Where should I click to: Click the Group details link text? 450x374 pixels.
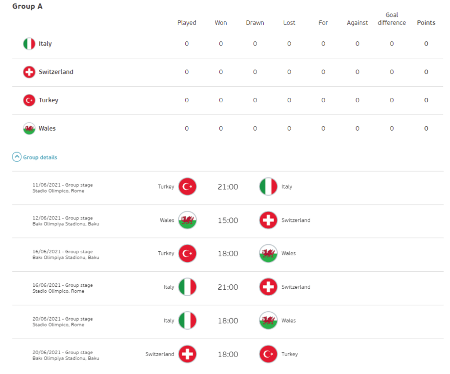coord(40,158)
